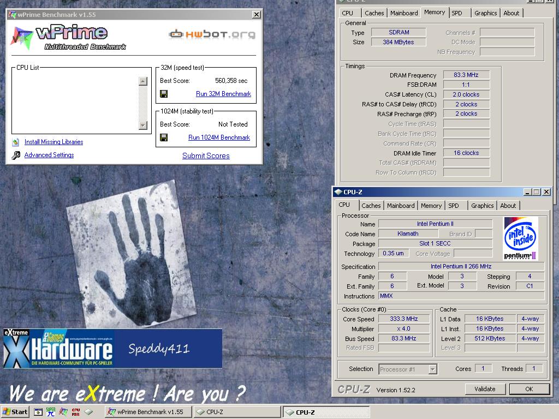Open Caches tab in back CPU-Z window
559x419 pixels.
[374, 13]
